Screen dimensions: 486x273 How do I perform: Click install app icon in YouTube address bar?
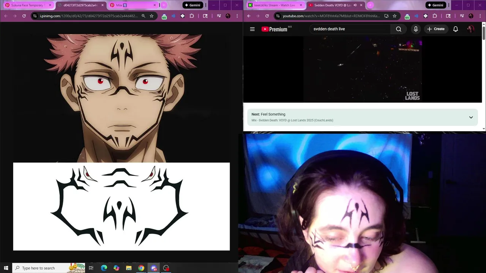pyautogui.click(x=387, y=16)
